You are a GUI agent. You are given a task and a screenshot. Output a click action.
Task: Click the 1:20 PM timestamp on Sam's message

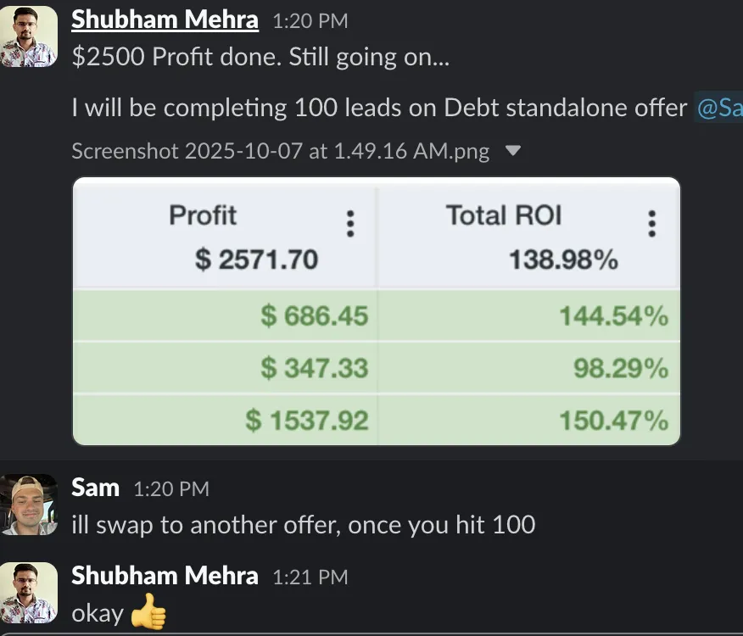coord(171,489)
